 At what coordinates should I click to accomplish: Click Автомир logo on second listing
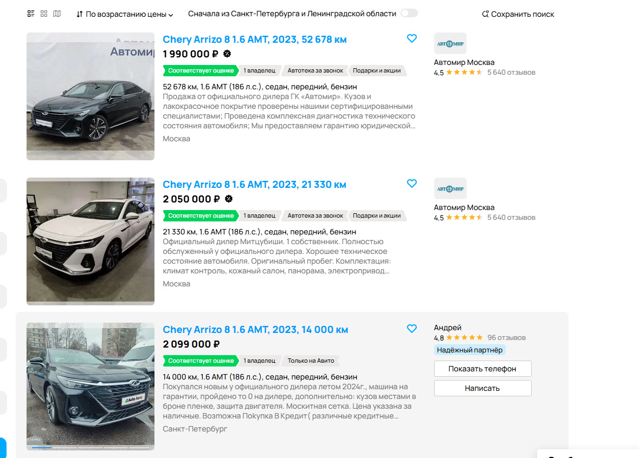[450, 188]
